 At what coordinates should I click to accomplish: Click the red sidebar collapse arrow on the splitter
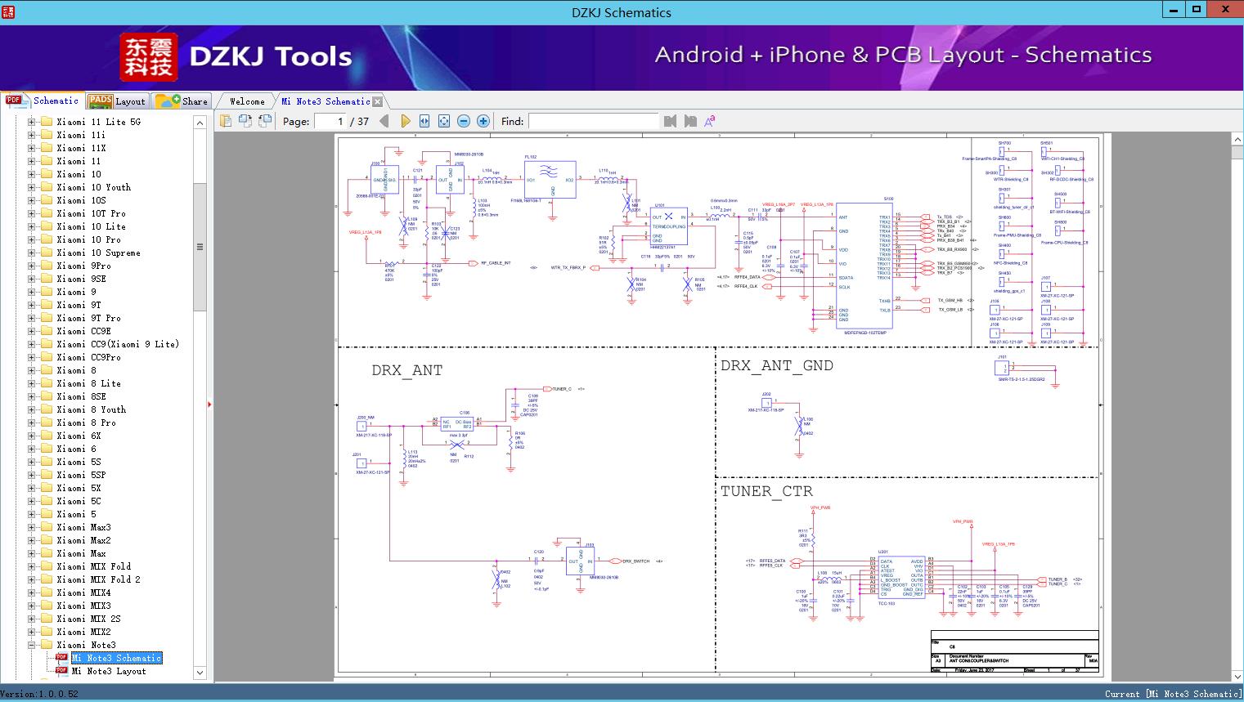tap(210, 404)
